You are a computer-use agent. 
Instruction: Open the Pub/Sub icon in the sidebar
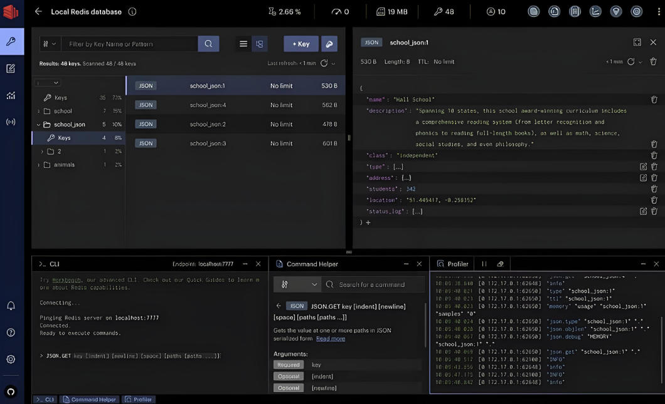pyautogui.click(x=11, y=122)
